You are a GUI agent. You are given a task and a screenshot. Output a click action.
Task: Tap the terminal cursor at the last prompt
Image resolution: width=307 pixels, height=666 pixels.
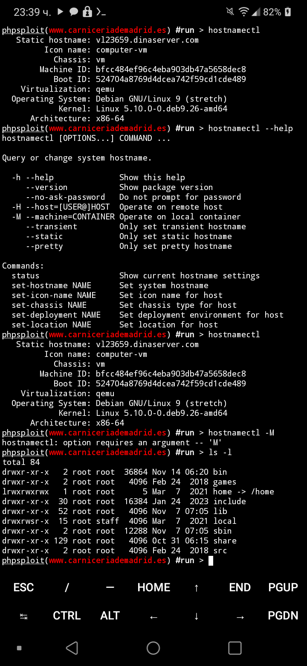coord(211,561)
